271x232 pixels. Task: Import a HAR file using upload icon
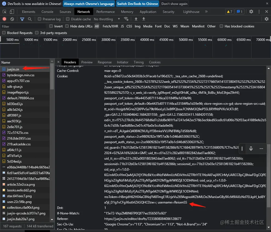[136, 19]
